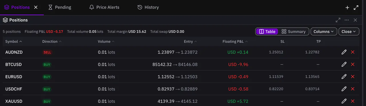366x106 pixels.
Task: Click the TP column header
Action: click(x=319, y=41)
